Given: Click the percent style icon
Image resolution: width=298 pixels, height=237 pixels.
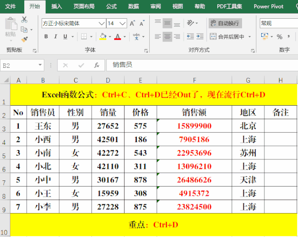Looking at the screenshot, I should click(x=279, y=36).
